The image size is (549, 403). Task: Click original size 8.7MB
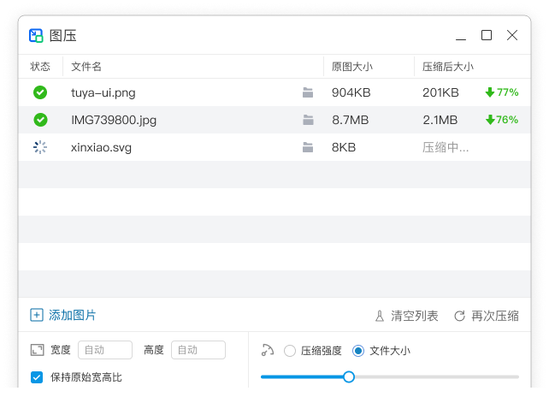(351, 120)
